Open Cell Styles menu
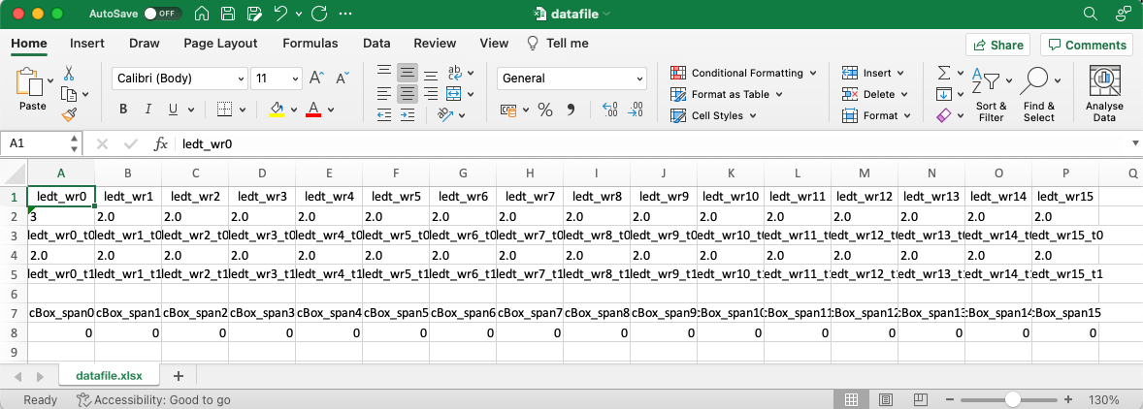This screenshot has height=409, width=1143. (x=713, y=115)
